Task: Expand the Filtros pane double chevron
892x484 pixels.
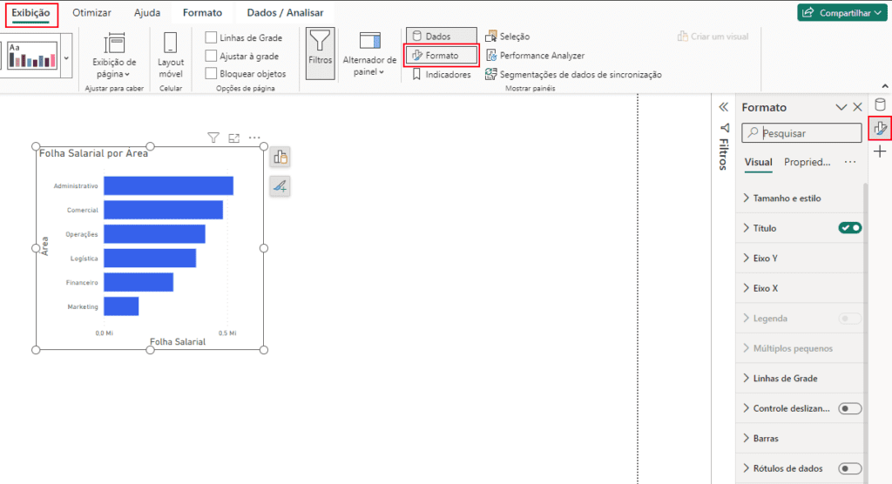Action: click(724, 107)
